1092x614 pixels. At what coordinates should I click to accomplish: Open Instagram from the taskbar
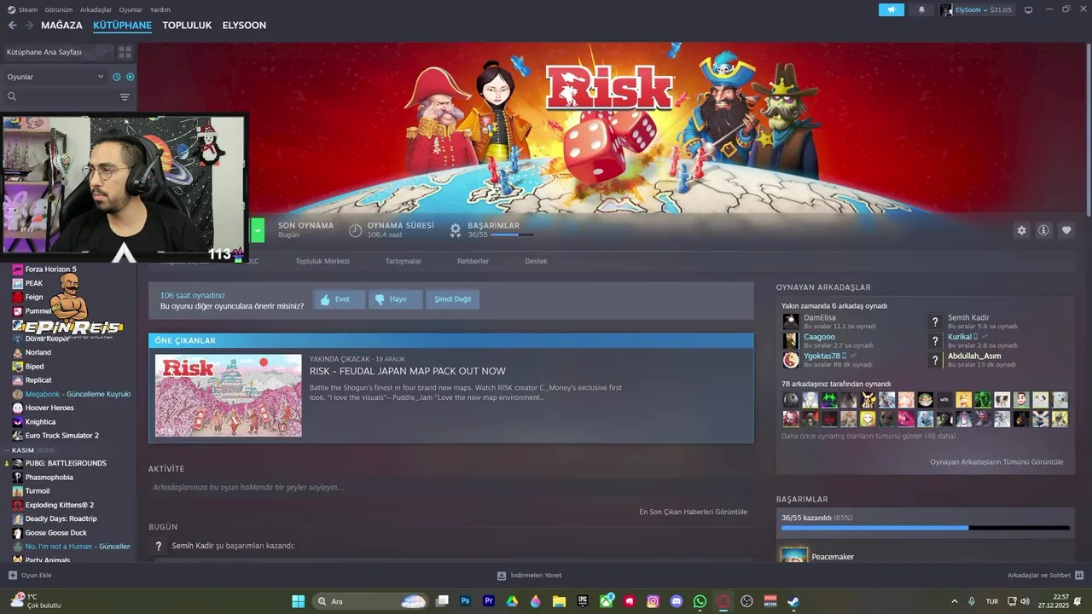pos(653,601)
